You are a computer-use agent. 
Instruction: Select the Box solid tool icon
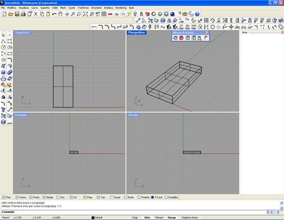click(x=3, y=72)
